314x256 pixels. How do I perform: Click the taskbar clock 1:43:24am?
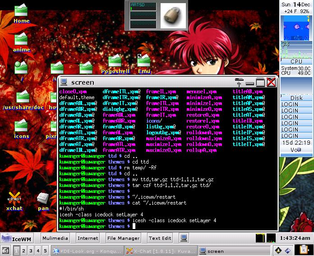pos(295,238)
